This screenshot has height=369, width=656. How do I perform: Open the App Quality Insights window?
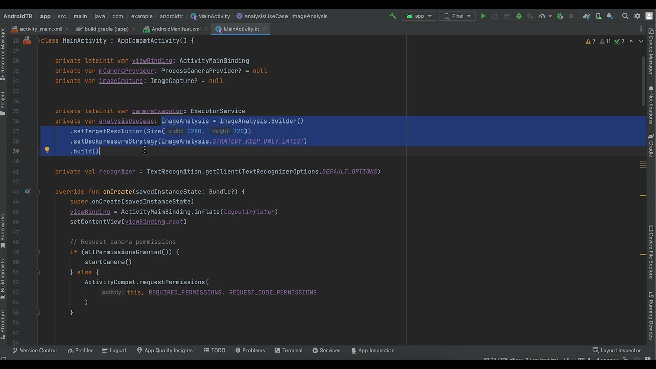tap(165, 351)
